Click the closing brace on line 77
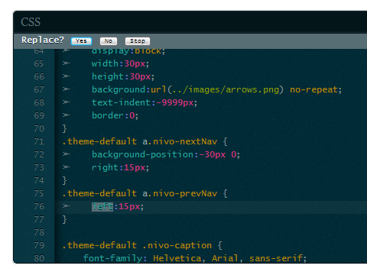Screen dimensions: 367x275 64,219
